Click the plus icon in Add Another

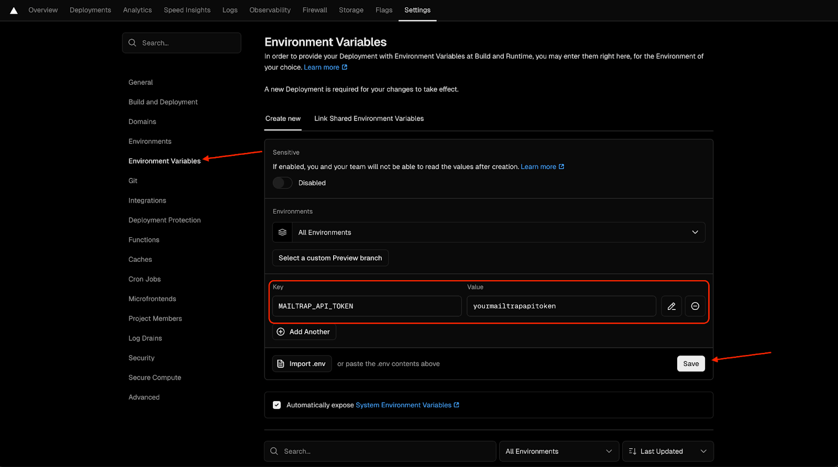click(281, 332)
